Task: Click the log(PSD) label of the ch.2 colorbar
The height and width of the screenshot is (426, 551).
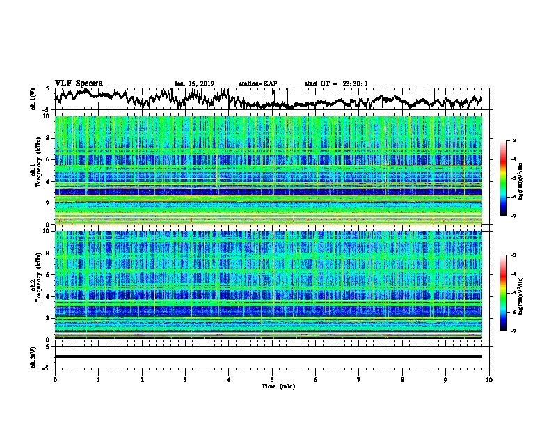Action: pos(521,295)
